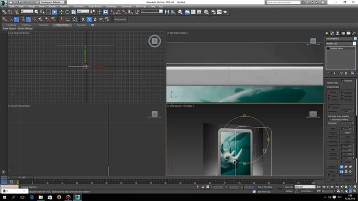Open the Create command panel tab
The height and width of the screenshot is (201, 358).
327,33
